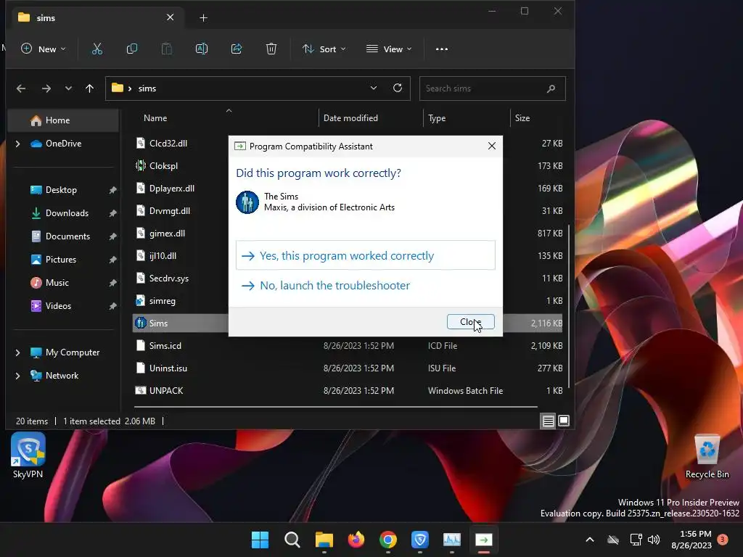Screen dimensions: 743x557
Task: Click the Rename icon in toolbar
Action: click(x=202, y=49)
